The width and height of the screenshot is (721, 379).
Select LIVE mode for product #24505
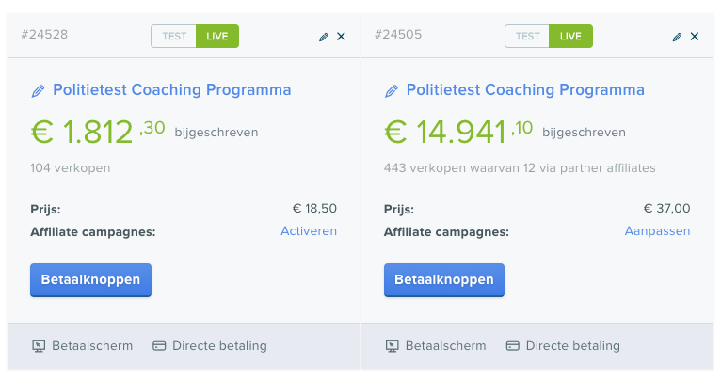pos(570,37)
